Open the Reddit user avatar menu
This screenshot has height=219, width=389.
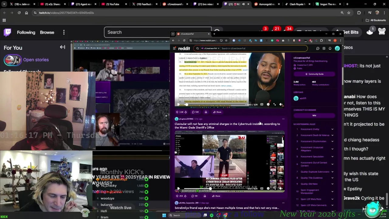point(337,48)
